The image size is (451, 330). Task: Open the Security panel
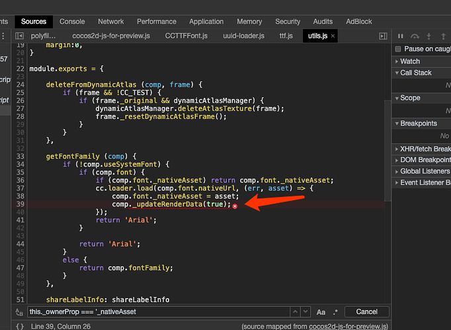288,22
